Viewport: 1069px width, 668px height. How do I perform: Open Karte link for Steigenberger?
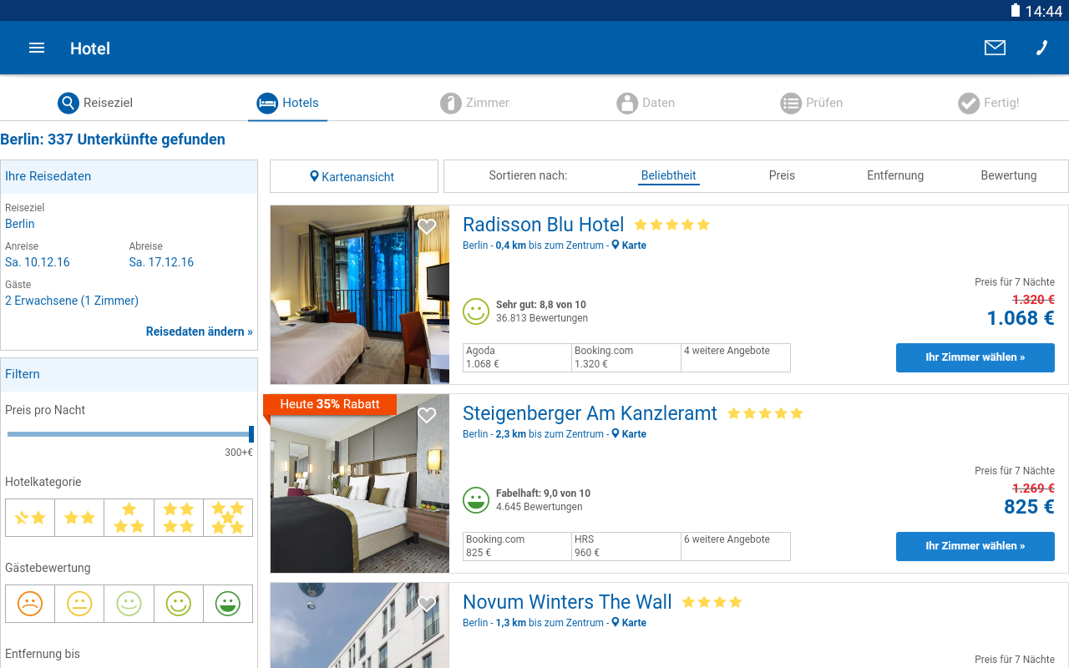coord(629,434)
